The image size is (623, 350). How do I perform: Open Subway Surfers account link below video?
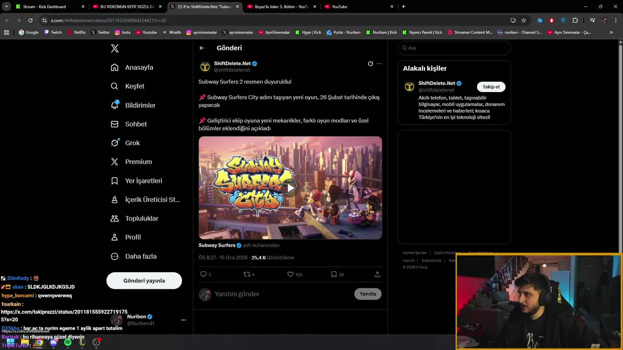217,245
